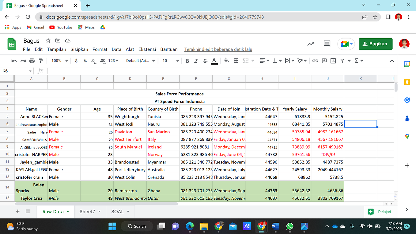Screen dimensions: 416x234
Task: Apply italic formatting
Action: [x=196, y=60]
